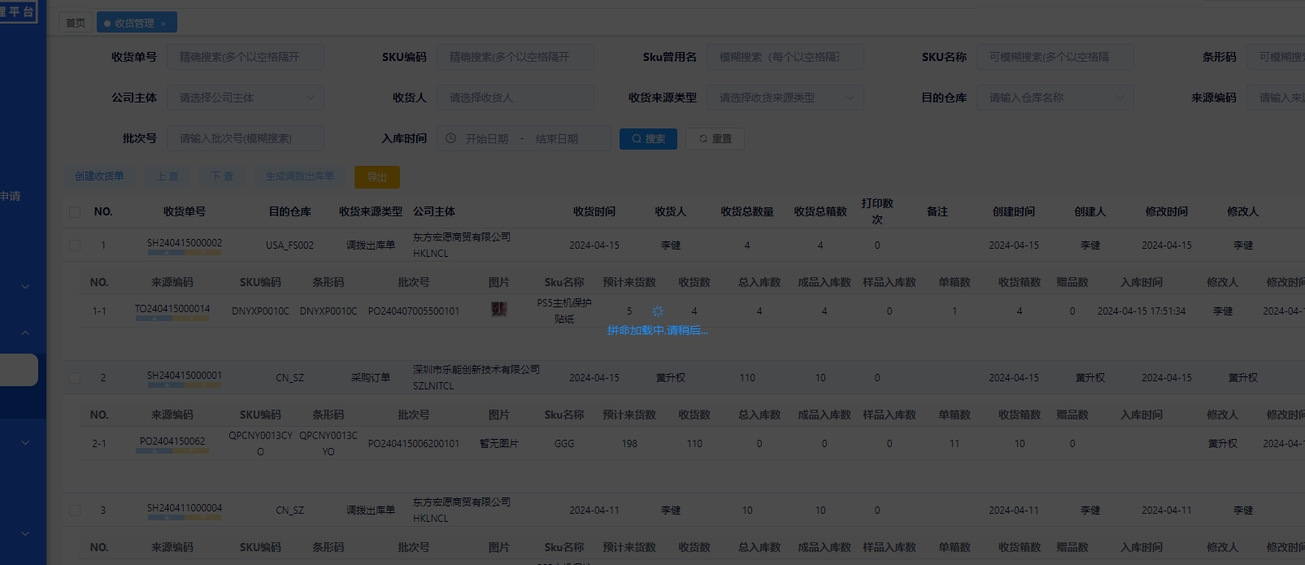Screen dimensions: 1305x565
Task: Open the 收货来源类型 dropdown
Action: 785,98
